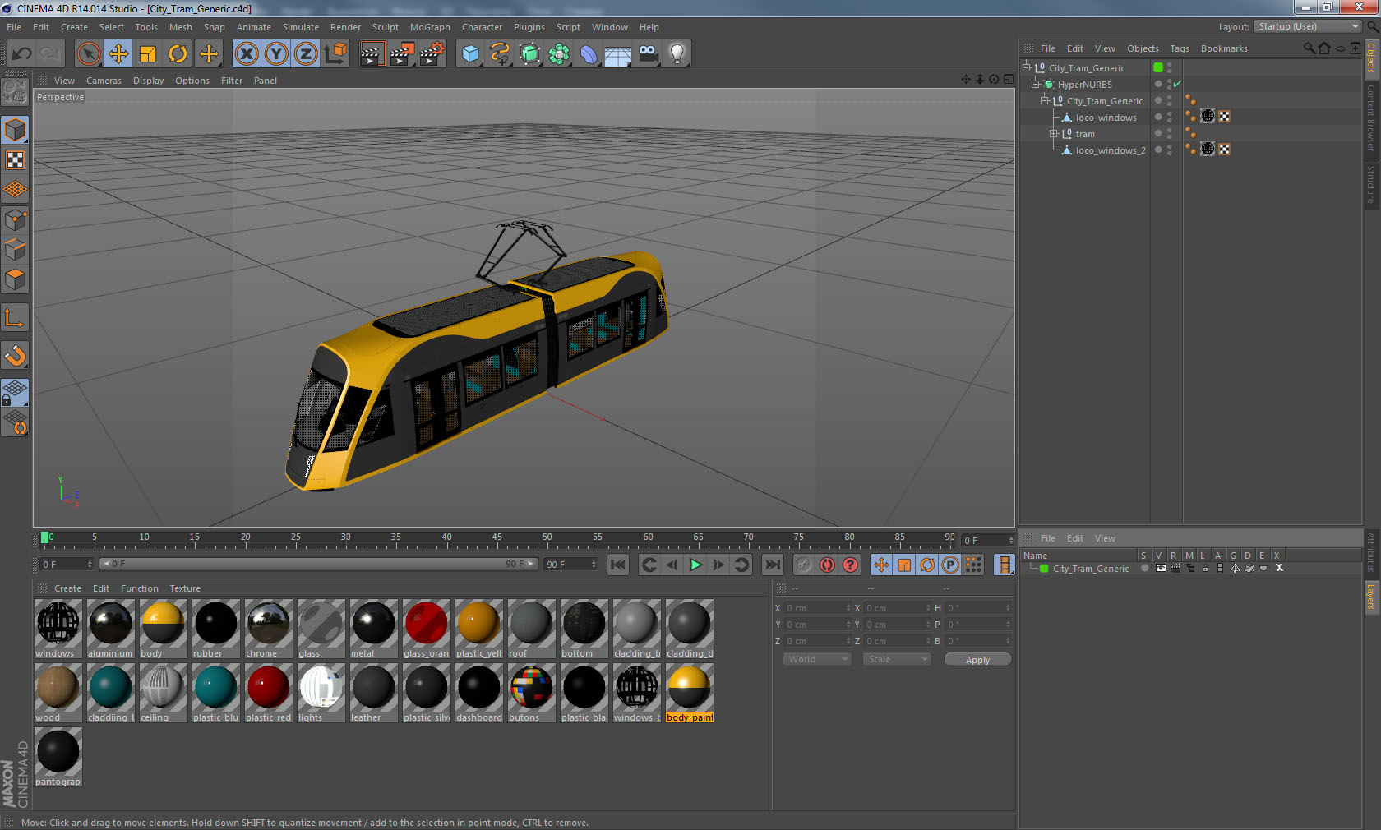
Task: Open the Content Browser side tab
Action: (1371, 118)
